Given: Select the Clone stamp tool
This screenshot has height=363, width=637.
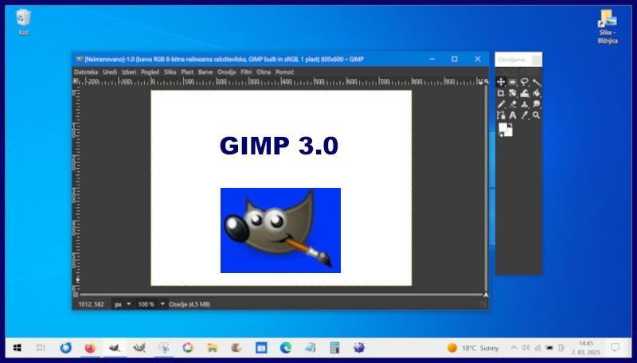Looking at the screenshot, I should point(525,104).
